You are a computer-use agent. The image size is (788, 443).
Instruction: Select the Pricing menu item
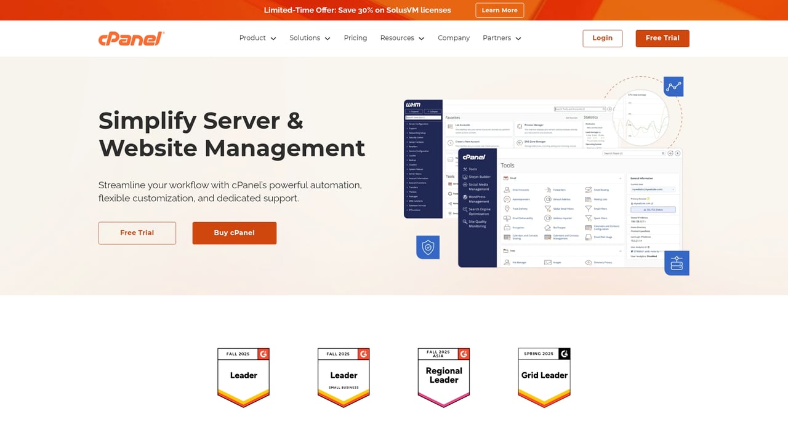pos(355,38)
